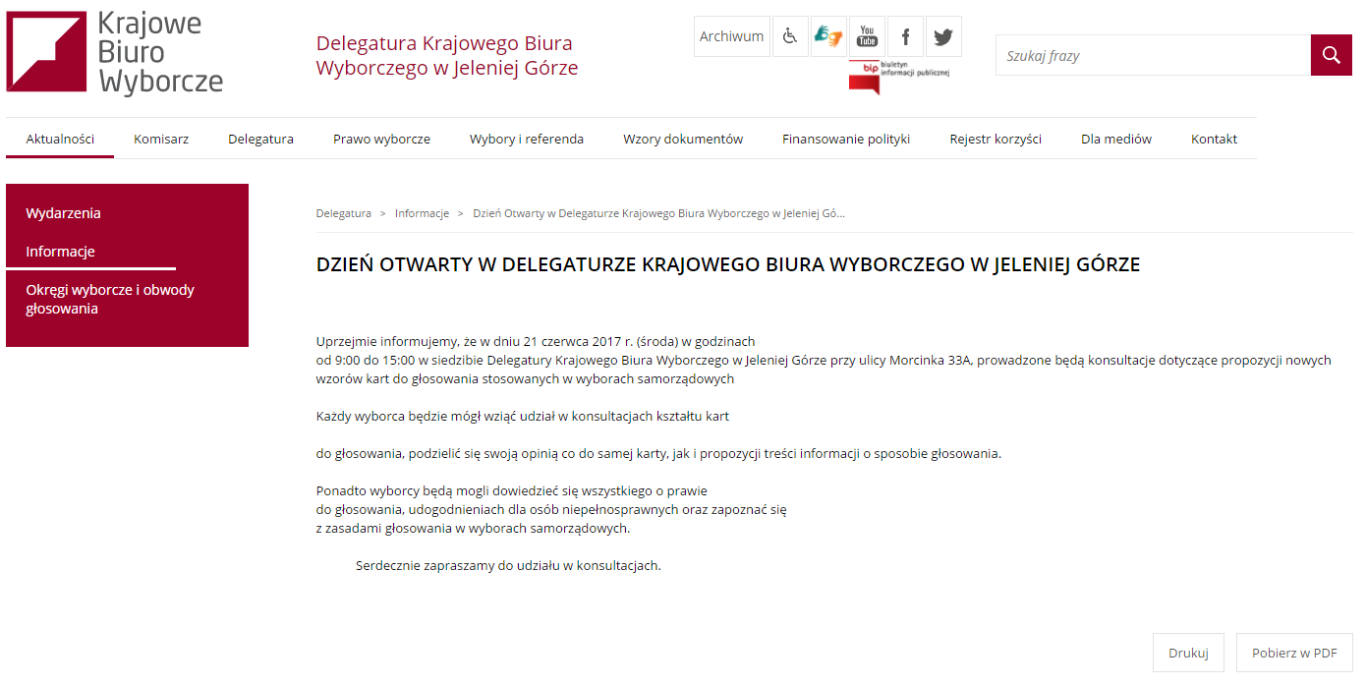Select Wydarzenia in the sidebar
The width and height of the screenshot is (1366, 686).
point(63,213)
